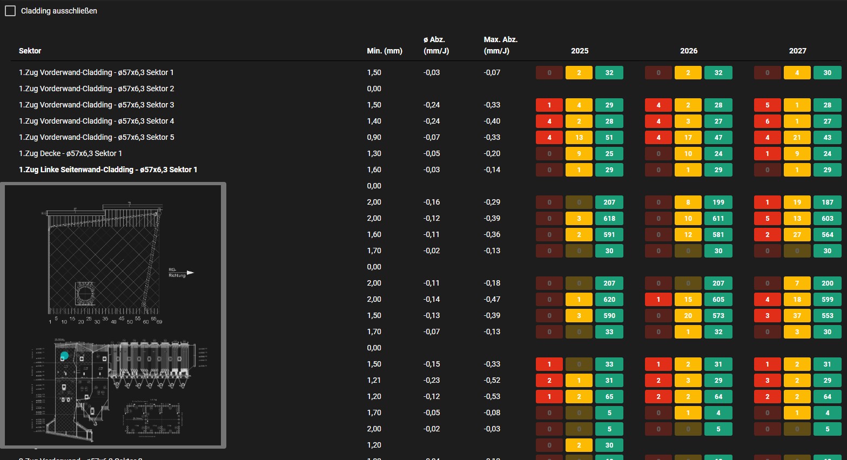Click the RG-Richtung arrow in the diagram
Viewport: 847px width, 460px height.
coord(190,273)
